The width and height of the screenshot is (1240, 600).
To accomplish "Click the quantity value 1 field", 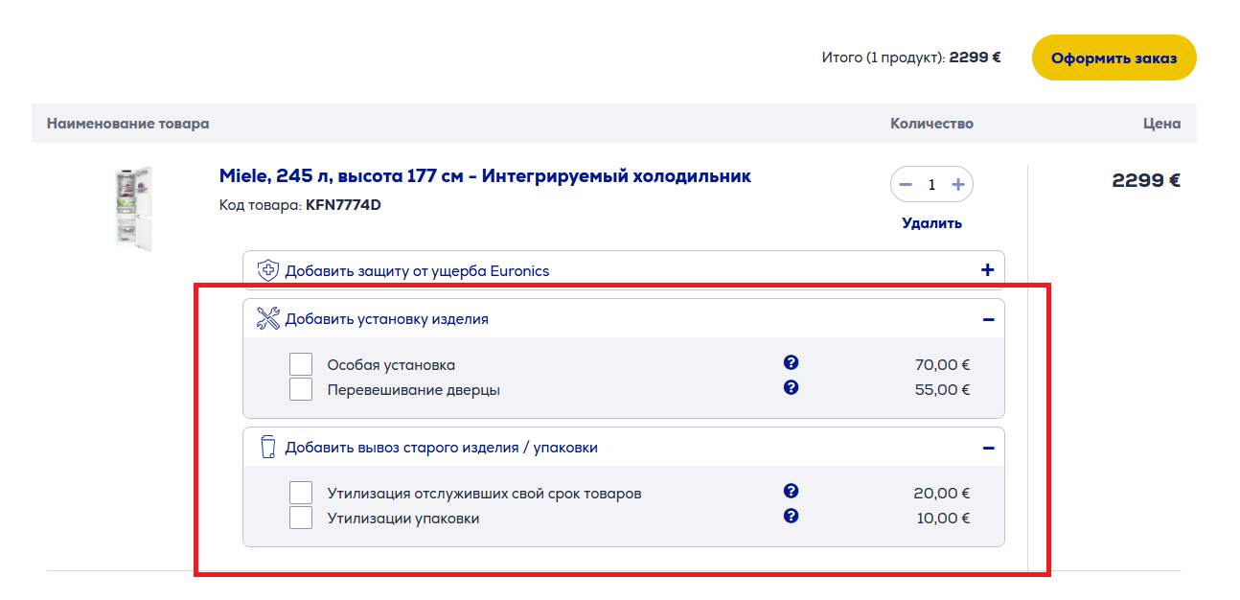I will click(x=931, y=184).
